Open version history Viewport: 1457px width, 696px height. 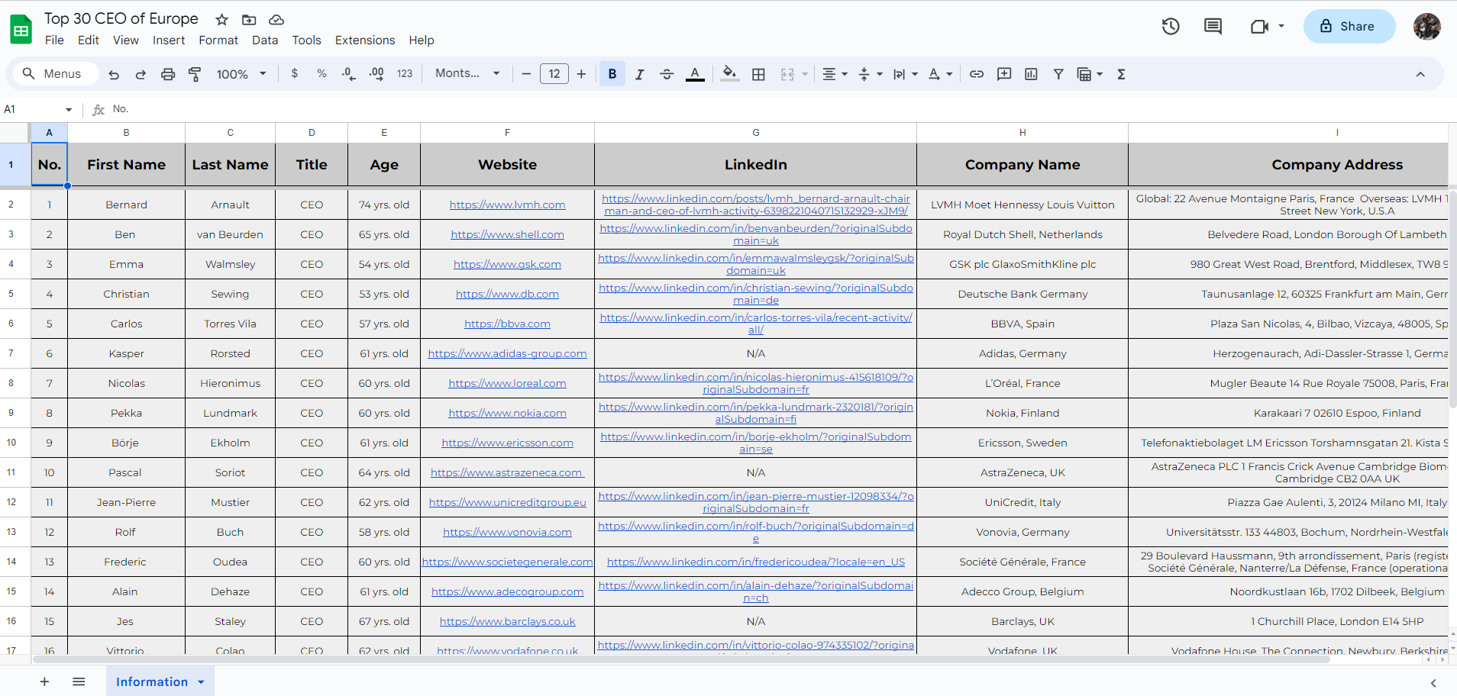click(1171, 27)
